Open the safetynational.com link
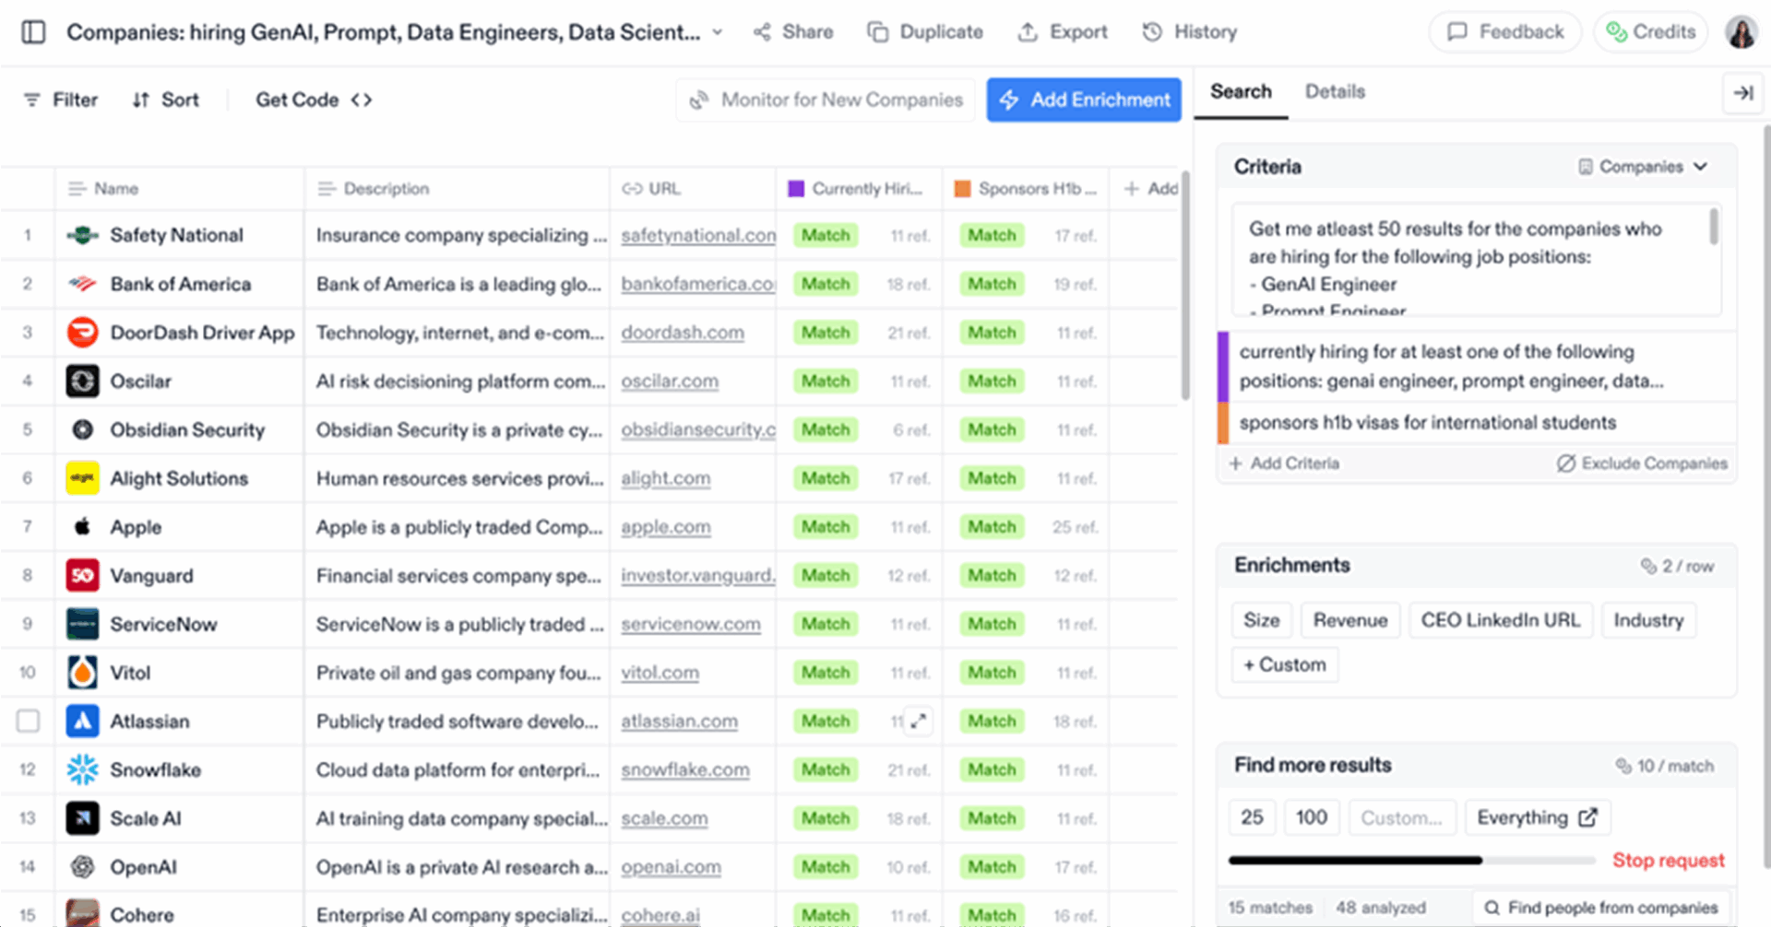The height and width of the screenshot is (927, 1771). tap(698, 236)
